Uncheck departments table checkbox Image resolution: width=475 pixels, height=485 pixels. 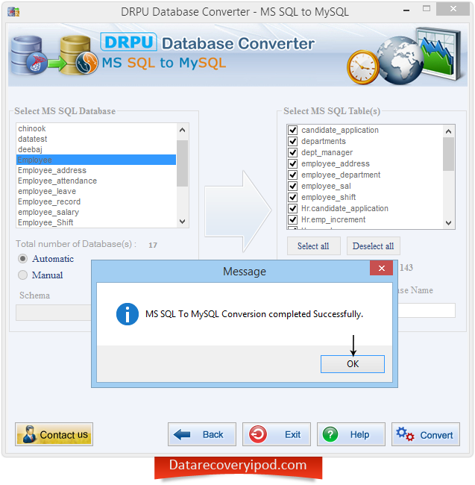(x=292, y=141)
